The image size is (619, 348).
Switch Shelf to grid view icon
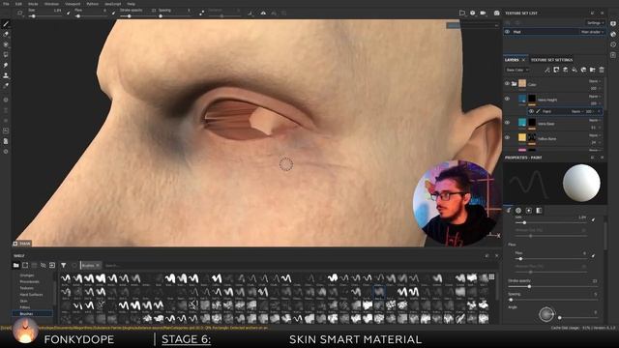tap(491, 277)
